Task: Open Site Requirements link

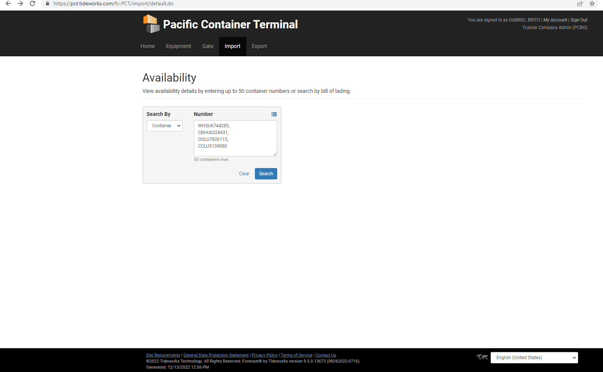Action: (x=163, y=355)
